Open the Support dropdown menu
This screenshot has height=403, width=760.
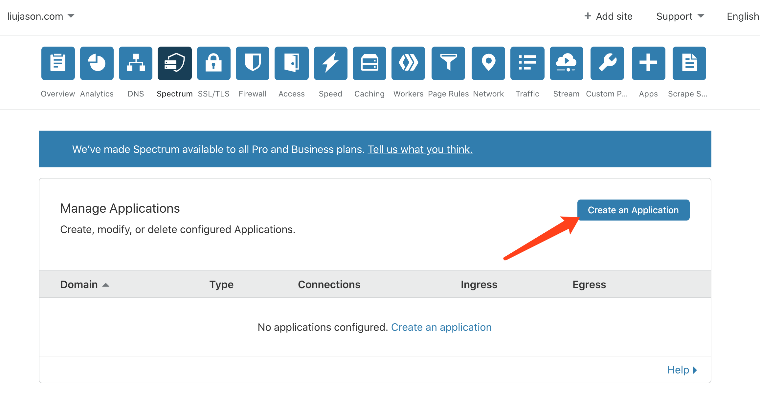pos(680,16)
